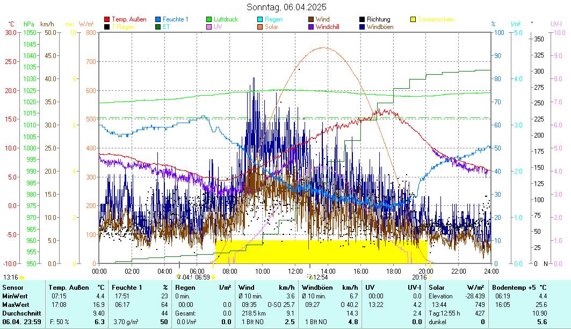Screen dimensions: 571x329
Task: Click the red Temp. Außen legend swatch
Action: coord(107,20)
